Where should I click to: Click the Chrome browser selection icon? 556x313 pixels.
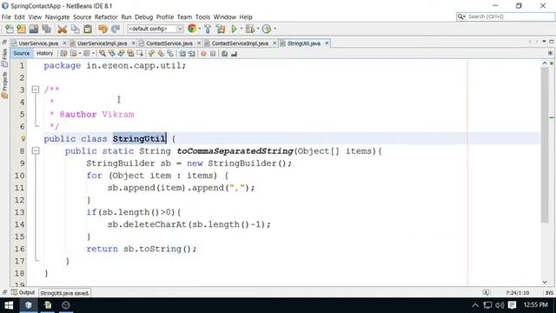click(x=192, y=29)
